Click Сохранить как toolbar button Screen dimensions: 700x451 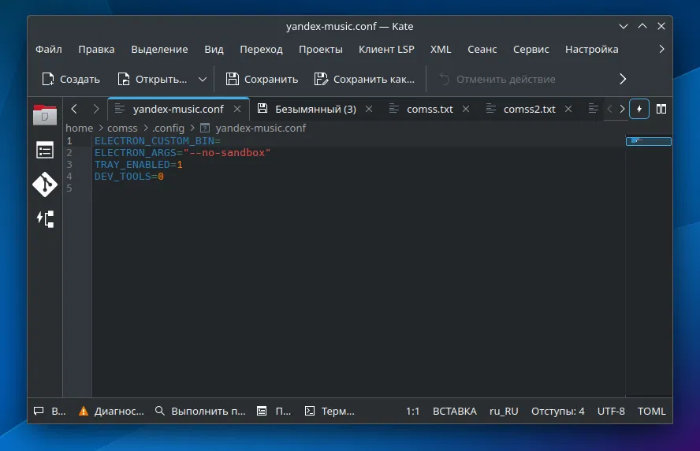(x=364, y=79)
